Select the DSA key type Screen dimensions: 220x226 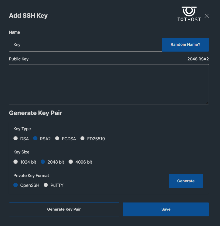(16, 138)
